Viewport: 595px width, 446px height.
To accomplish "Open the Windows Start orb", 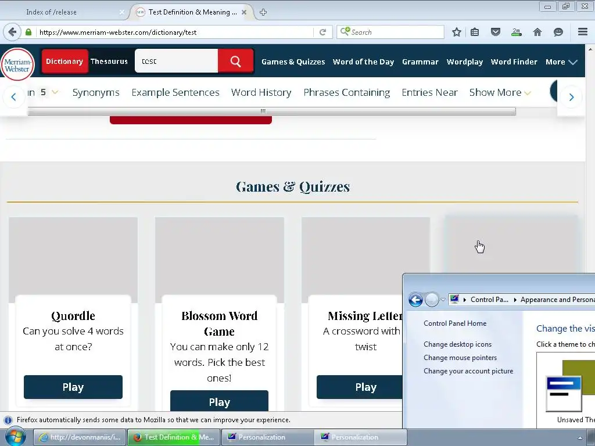I will pos(15,437).
